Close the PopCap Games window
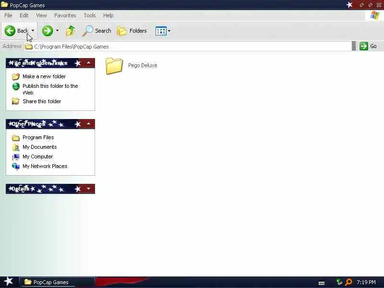Image resolution: width=384 pixels, height=288 pixels. click(x=379, y=5)
